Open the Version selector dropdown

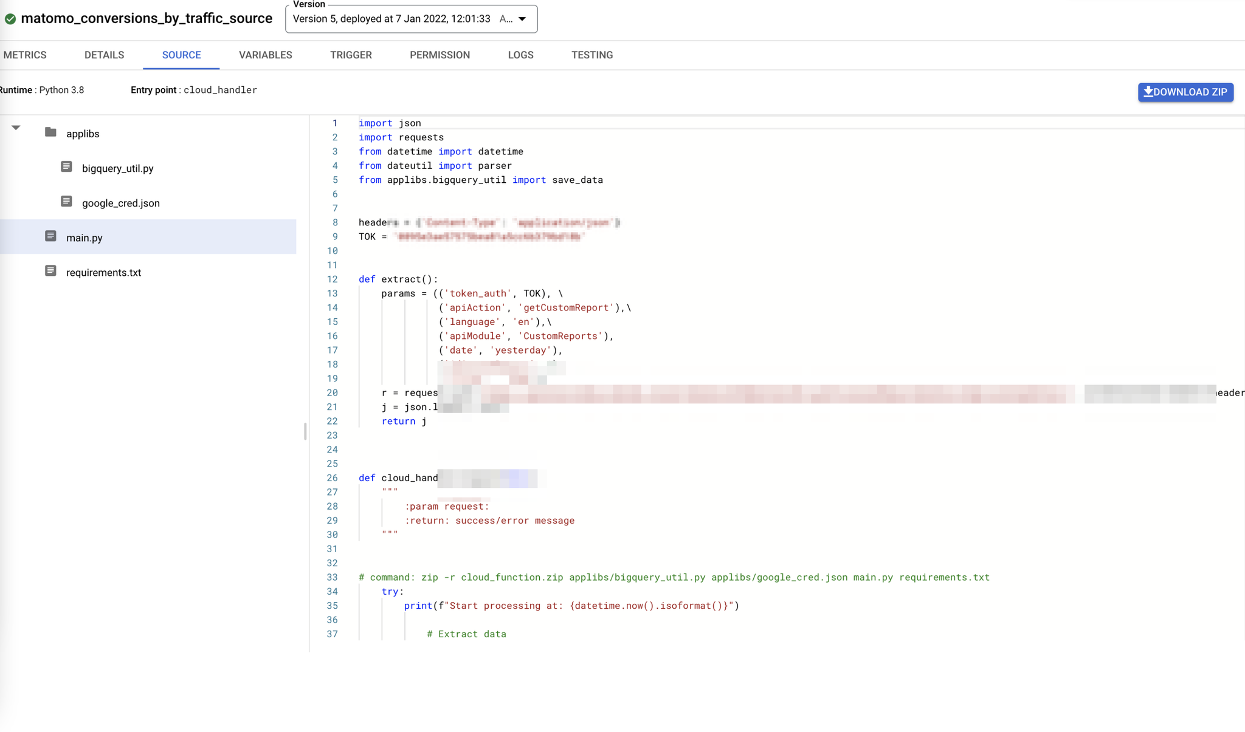point(411,19)
